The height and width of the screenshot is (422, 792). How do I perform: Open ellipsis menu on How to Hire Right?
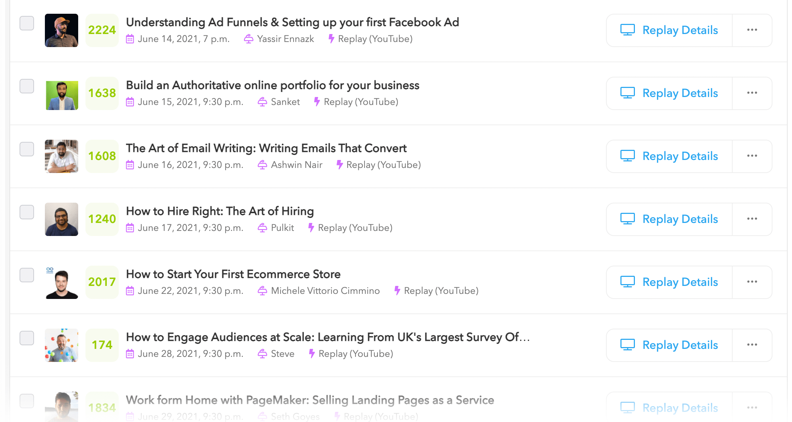752,219
